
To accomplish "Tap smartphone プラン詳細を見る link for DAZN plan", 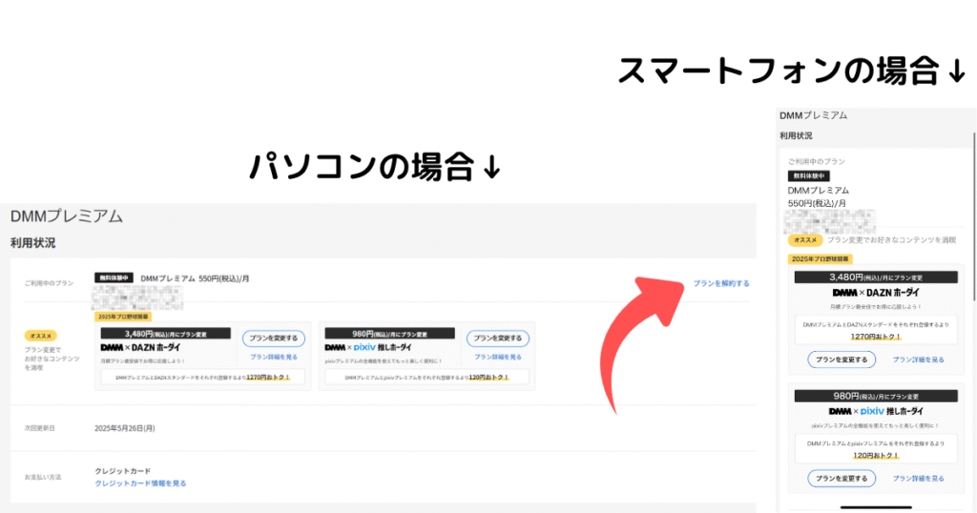I will pos(918,359).
